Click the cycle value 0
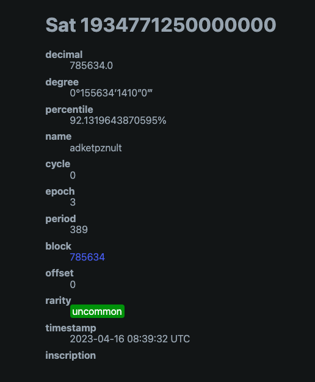The width and height of the screenshot is (315, 382). point(73,175)
